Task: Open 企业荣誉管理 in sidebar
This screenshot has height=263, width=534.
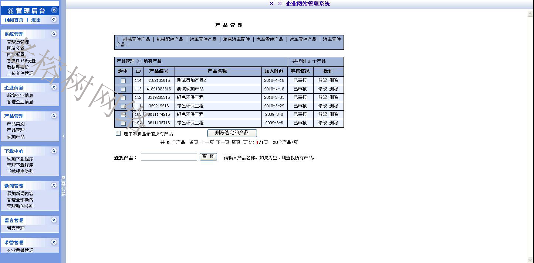Action: click(x=20, y=250)
